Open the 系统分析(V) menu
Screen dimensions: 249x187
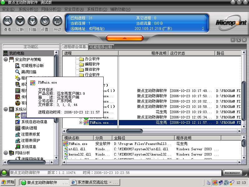tap(28, 9)
